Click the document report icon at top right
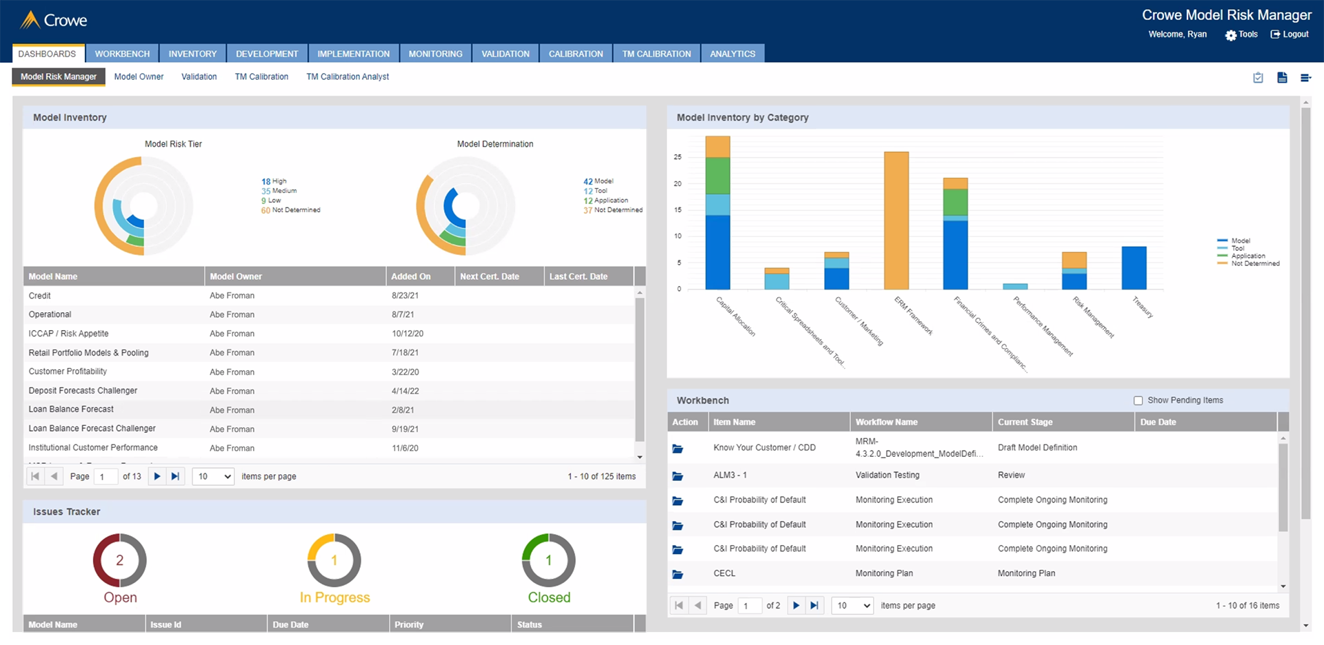1324x645 pixels. [x=1282, y=78]
